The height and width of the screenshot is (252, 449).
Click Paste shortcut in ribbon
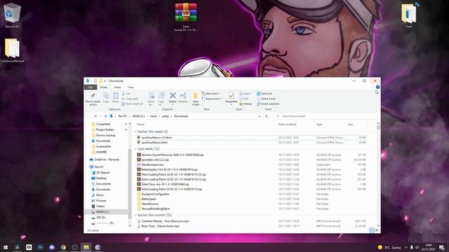[x=132, y=104]
